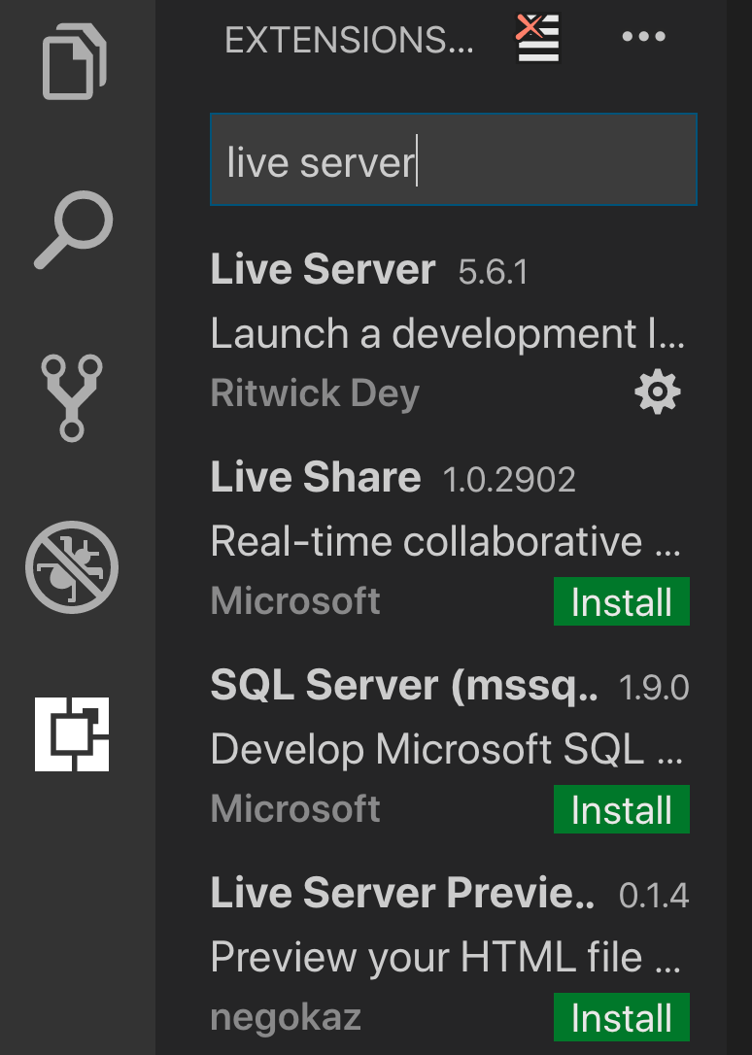
Task: Click Microsoft publisher under Live Share
Action: (294, 601)
